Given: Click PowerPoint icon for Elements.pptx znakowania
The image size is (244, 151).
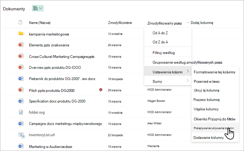Looking at the screenshot, I should (x=21, y=45).
